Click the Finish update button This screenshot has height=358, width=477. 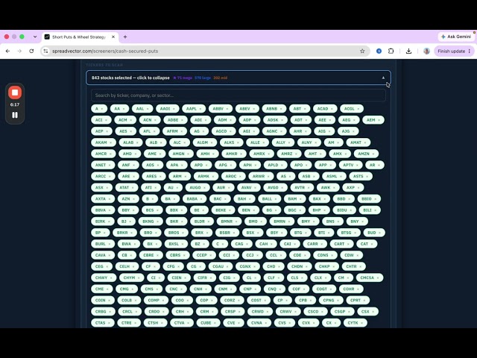451,51
